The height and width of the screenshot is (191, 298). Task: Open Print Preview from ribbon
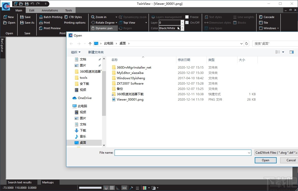pos(50,28)
